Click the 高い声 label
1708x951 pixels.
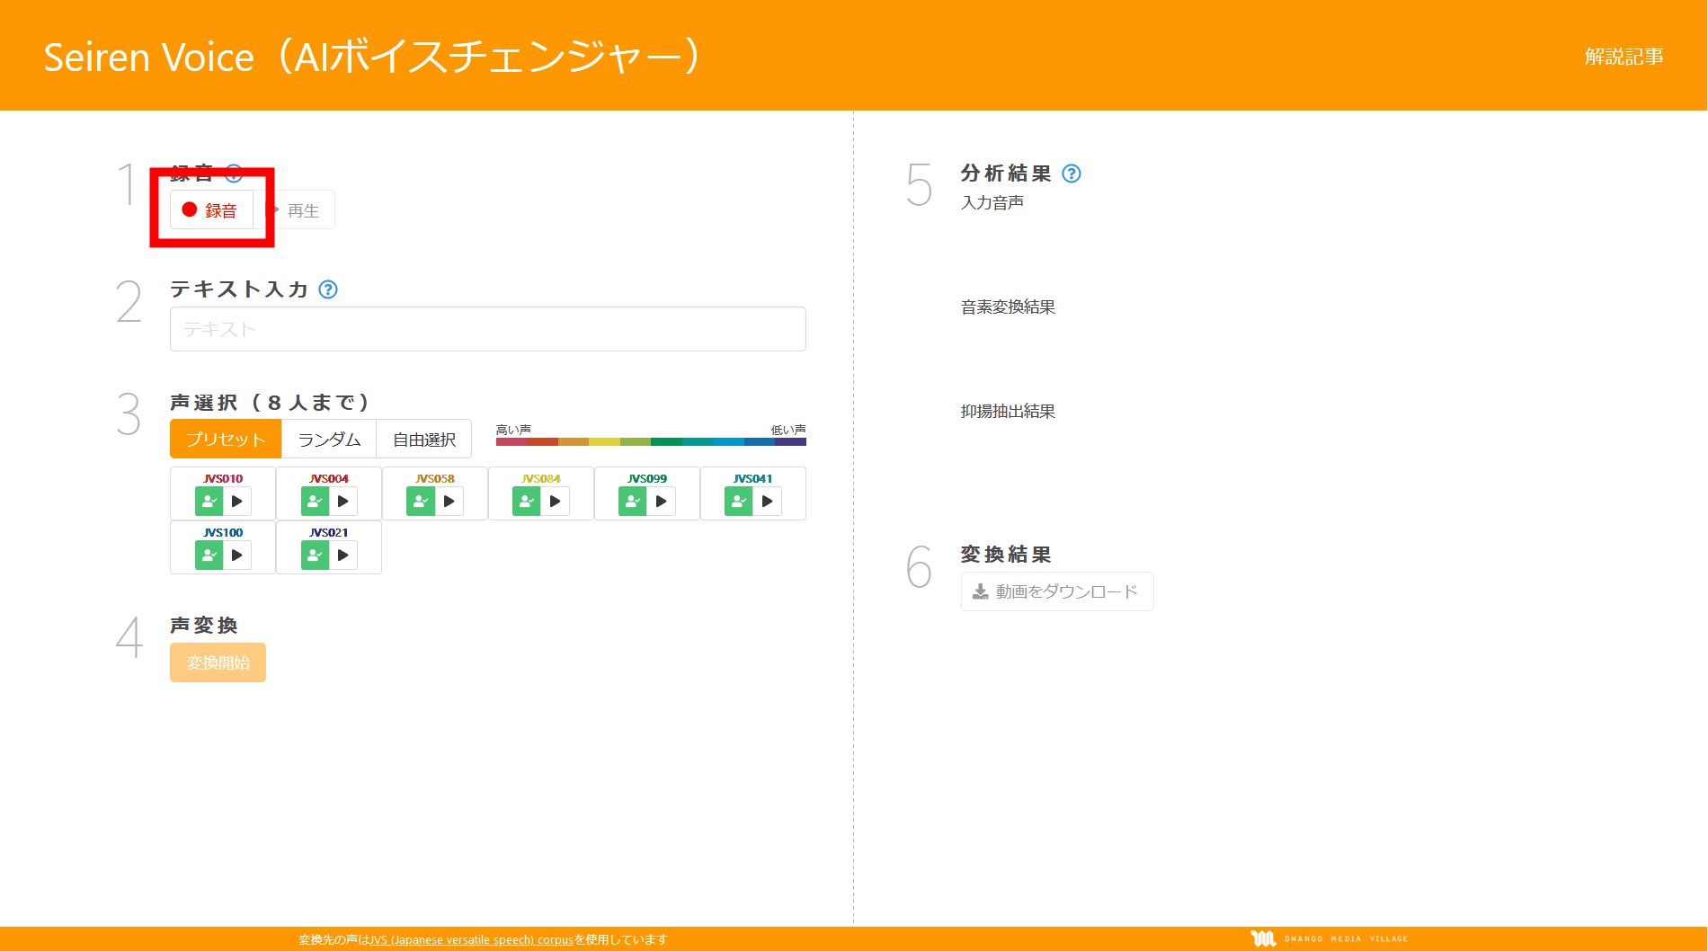click(513, 430)
